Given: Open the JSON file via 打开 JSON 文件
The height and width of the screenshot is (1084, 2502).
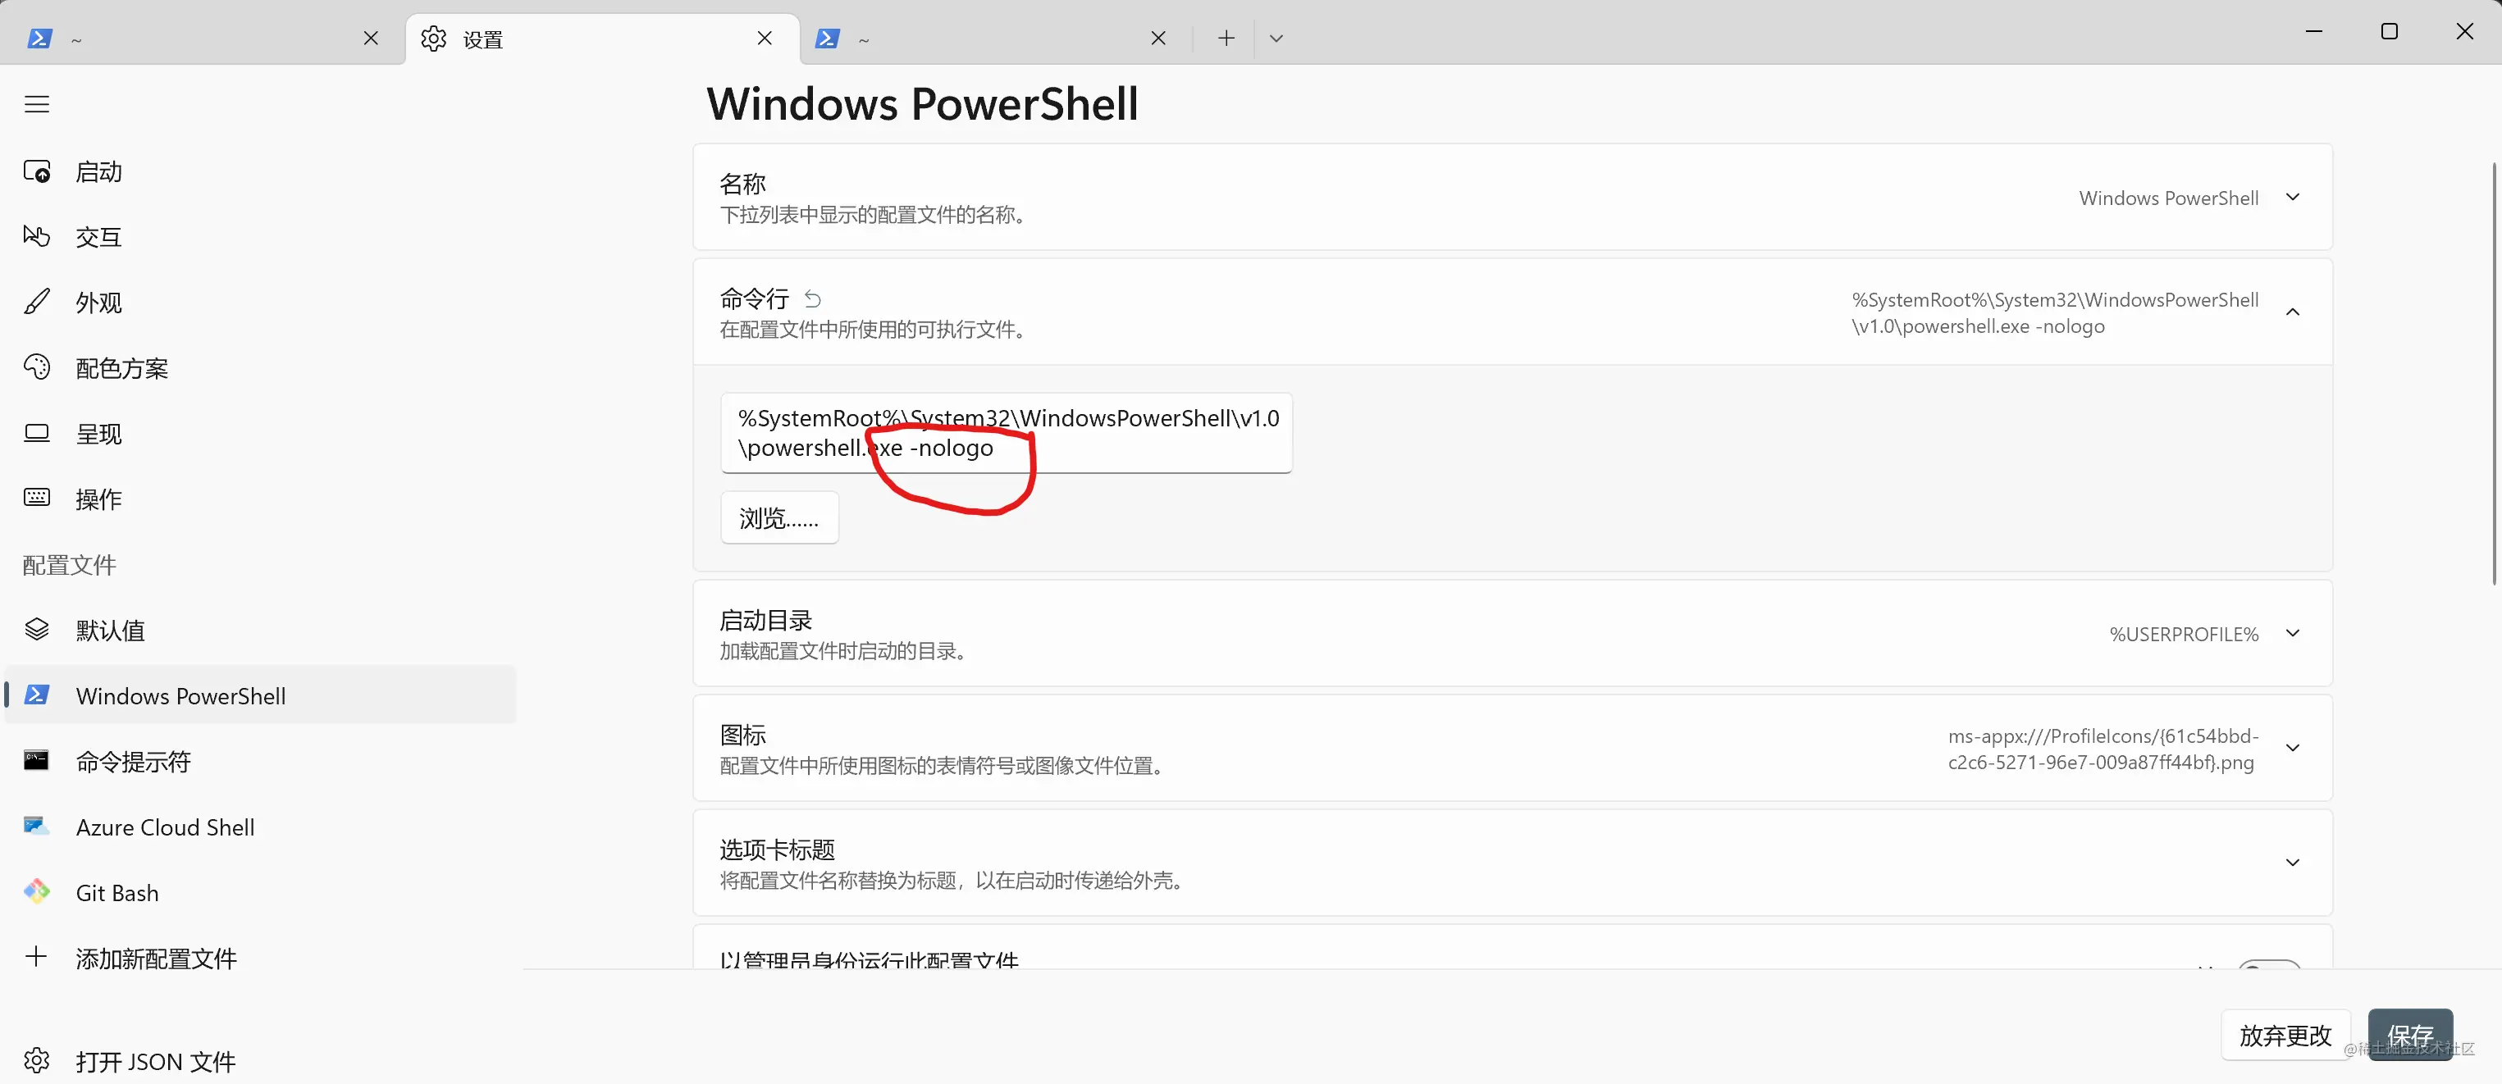Looking at the screenshot, I should [260, 1061].
